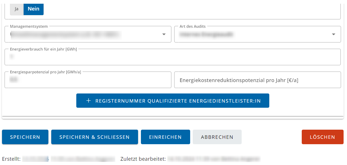Click the Zuletzt bearbeitet info text
Viewport: 347px width, 165px height.
[190, 159]
